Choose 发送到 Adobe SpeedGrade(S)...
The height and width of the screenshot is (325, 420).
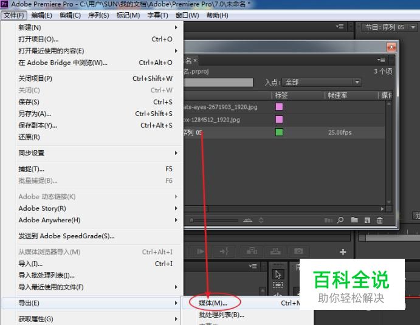tap(92, 236)
